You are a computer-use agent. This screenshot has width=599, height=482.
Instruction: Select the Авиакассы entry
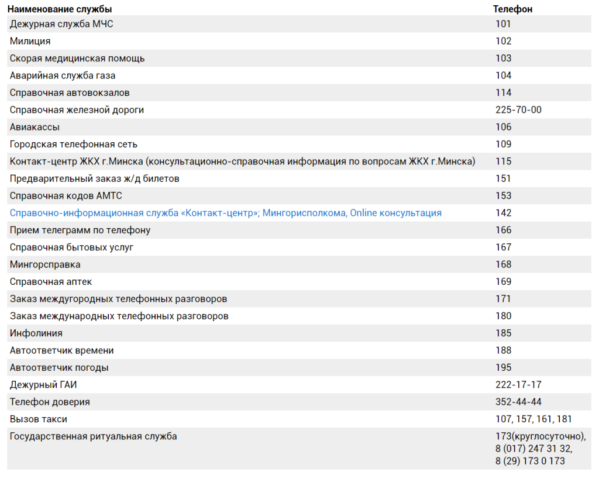pos(35,127)
